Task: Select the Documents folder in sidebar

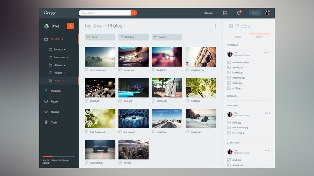Action: [x=59, y=57]
